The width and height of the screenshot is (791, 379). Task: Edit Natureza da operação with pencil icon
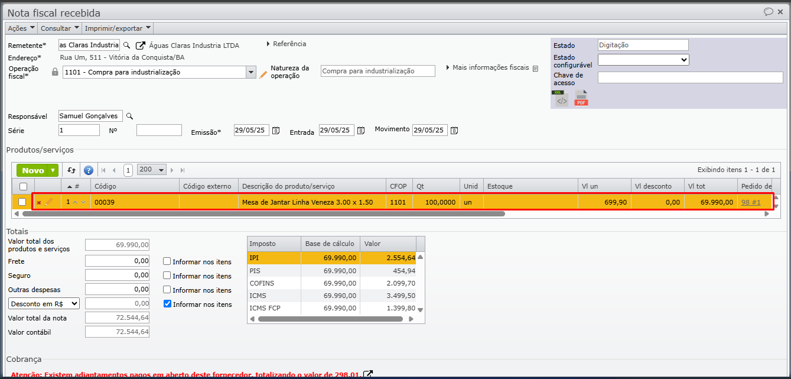tap(263, 74)
